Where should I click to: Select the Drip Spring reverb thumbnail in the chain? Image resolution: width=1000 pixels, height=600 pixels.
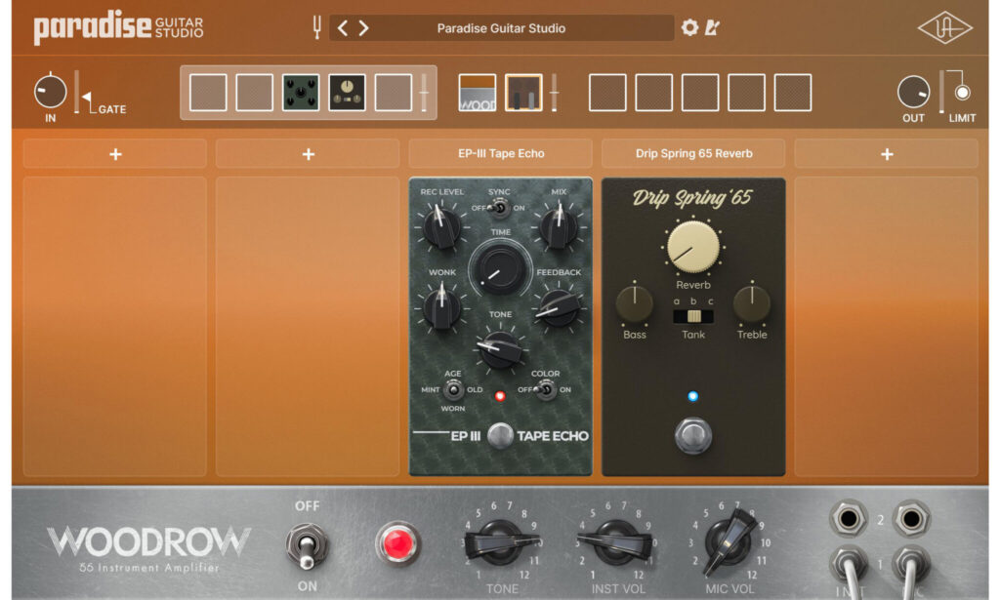pyautogui.click(x=347, y=93)
